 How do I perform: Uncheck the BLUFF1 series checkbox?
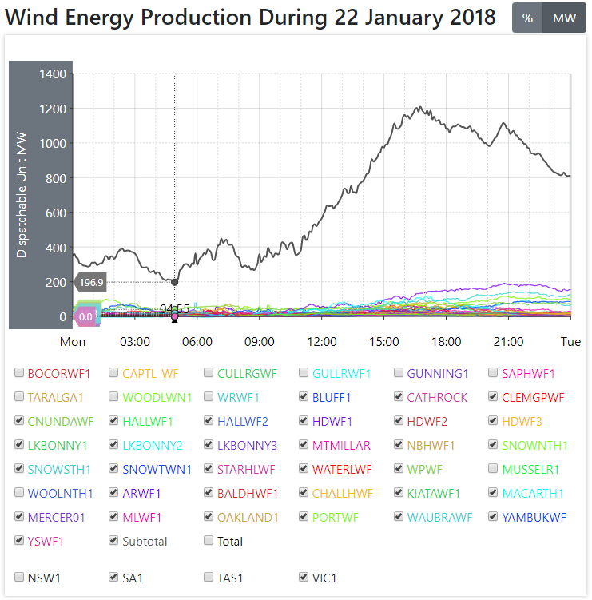pos(304,397)
